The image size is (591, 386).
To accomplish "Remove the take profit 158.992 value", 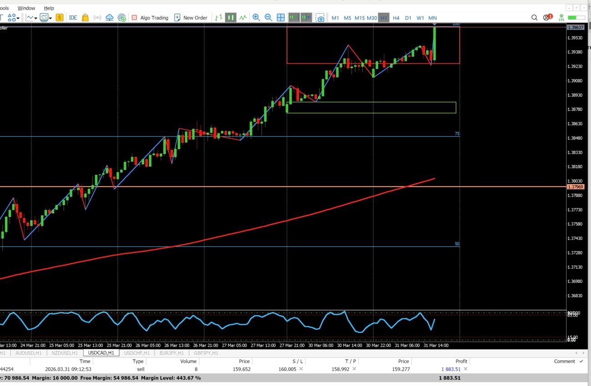I will click(x=354, y=369).
